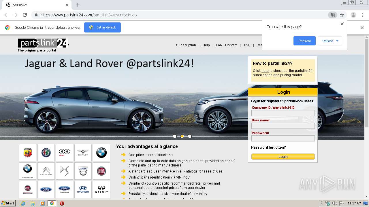Image resolution: width=369 pixels, height=207 pixels.
Task: Click the browser back arrow
Action: click(6, 15)
